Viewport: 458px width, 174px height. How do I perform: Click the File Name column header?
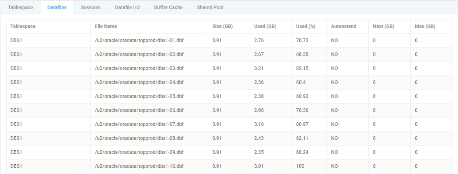click(x=106, y=26)
